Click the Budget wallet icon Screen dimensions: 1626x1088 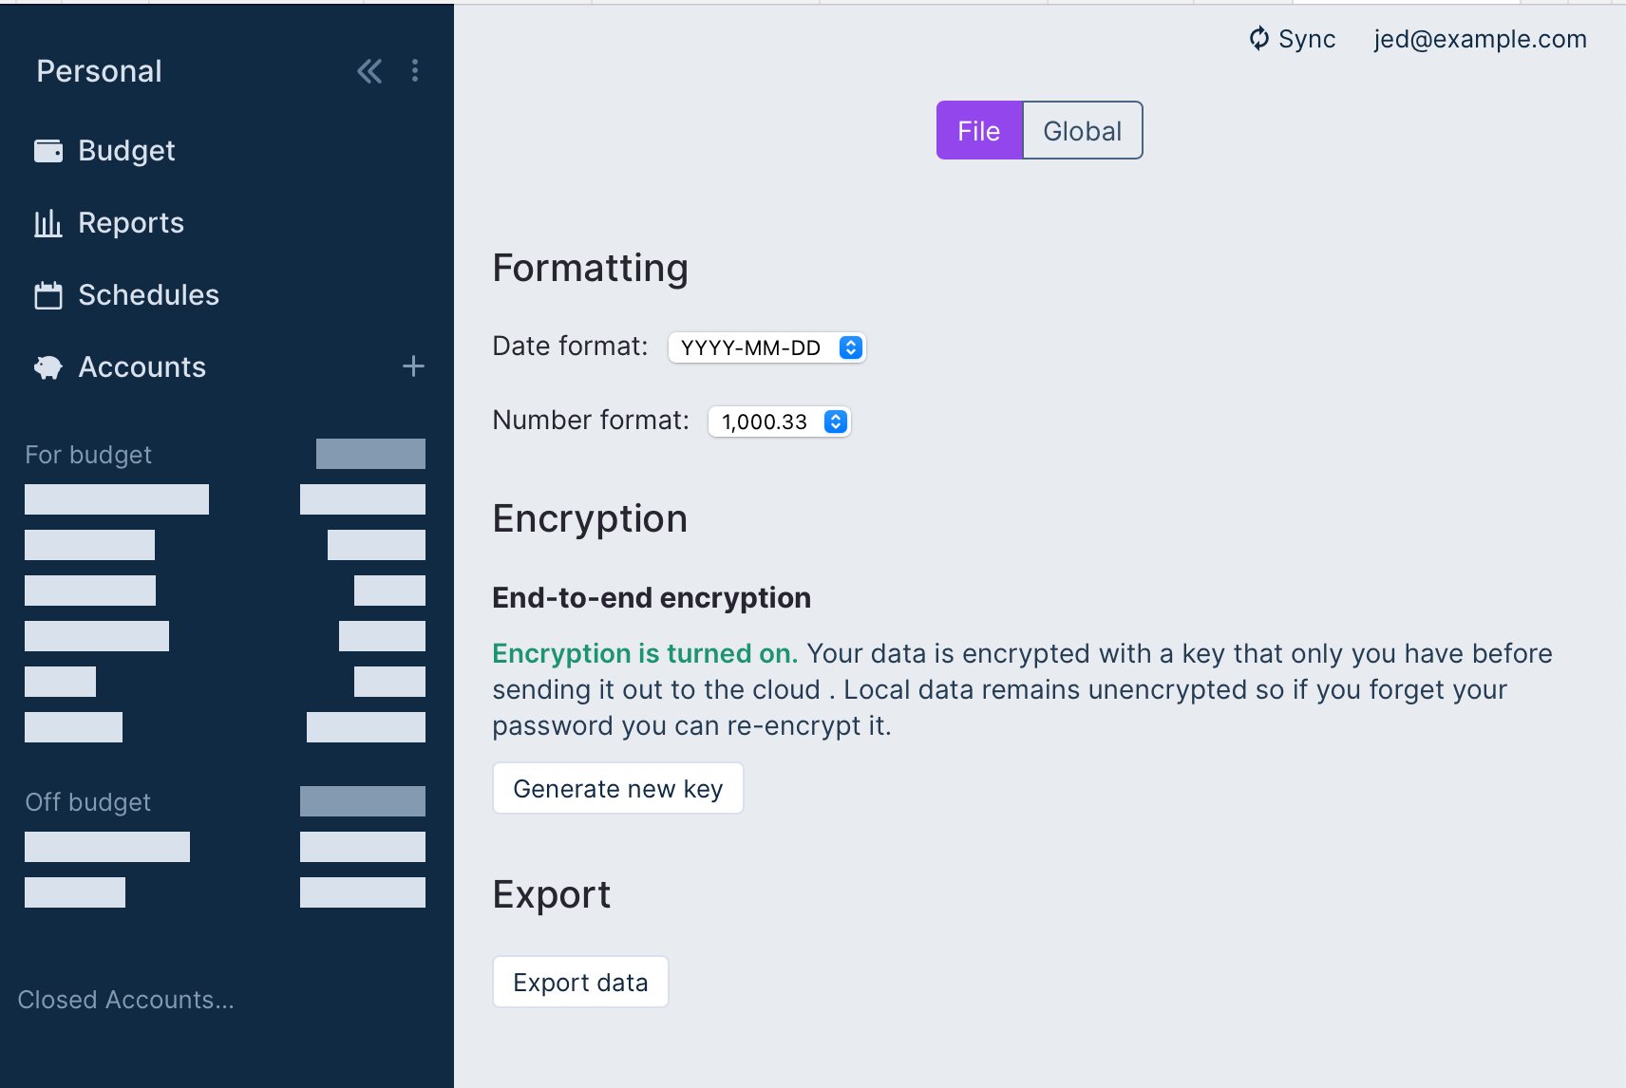point(48,151)
